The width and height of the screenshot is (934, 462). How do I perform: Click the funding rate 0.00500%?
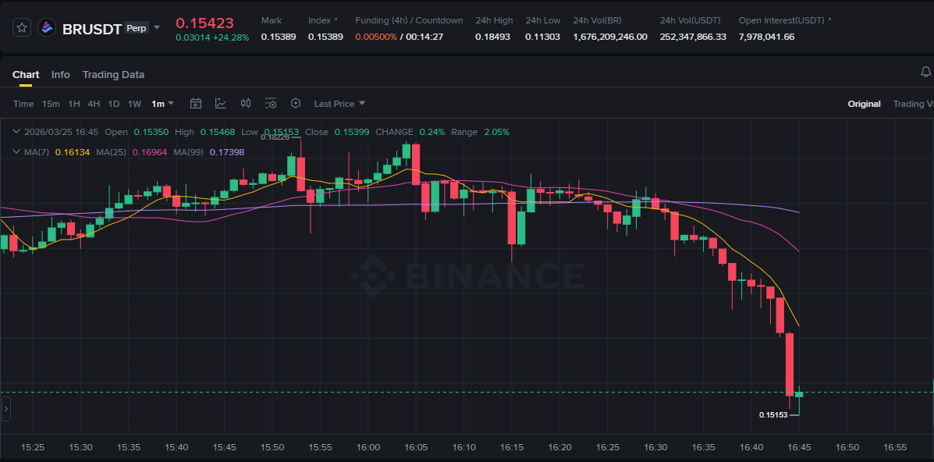[x=376, y=37]
